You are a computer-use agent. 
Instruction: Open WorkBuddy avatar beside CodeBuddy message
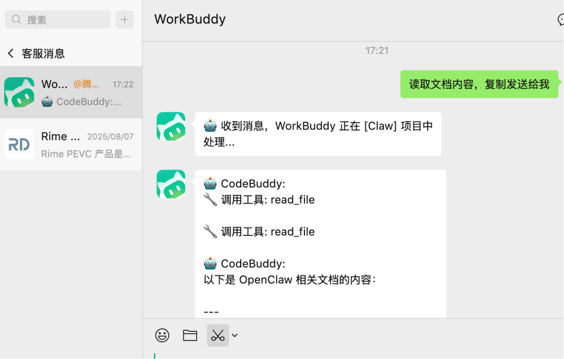point(171,184)
